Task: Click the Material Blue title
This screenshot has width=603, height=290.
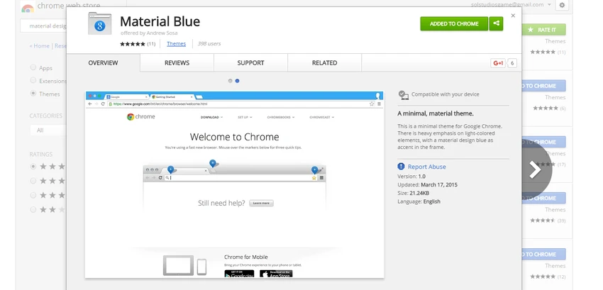Action: [160, 21]
